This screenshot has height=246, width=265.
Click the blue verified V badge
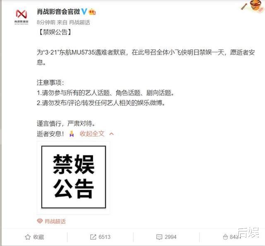pos(84,12)
